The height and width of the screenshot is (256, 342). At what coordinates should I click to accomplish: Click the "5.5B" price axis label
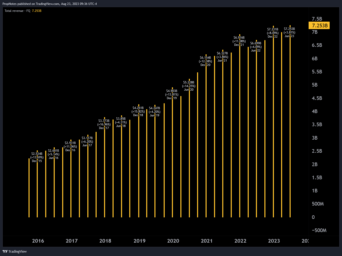coord(317,72)
